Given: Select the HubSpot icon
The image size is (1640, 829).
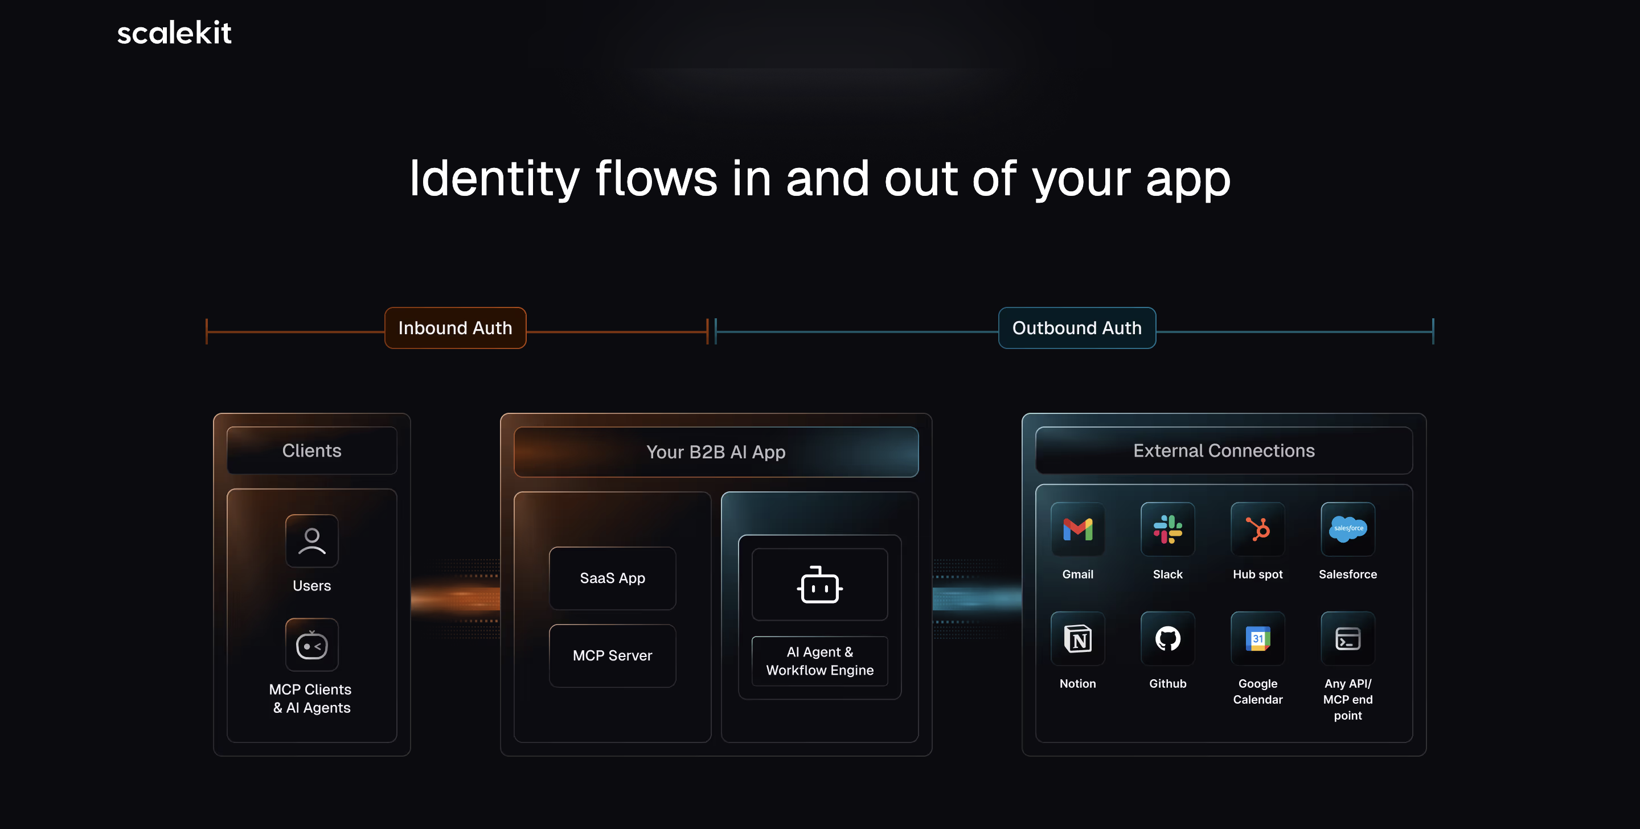Looking at the screenshot, I should point(1257,529).
